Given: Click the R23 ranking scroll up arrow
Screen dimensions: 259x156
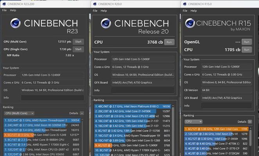Looking at the screenshot, I should [82, 120].
